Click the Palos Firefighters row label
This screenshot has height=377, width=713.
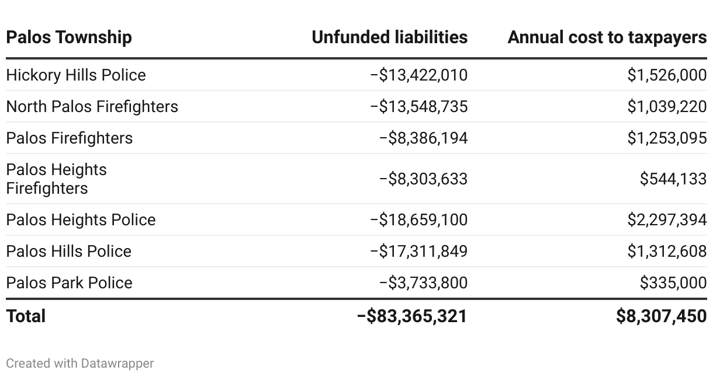coord(69,138)
